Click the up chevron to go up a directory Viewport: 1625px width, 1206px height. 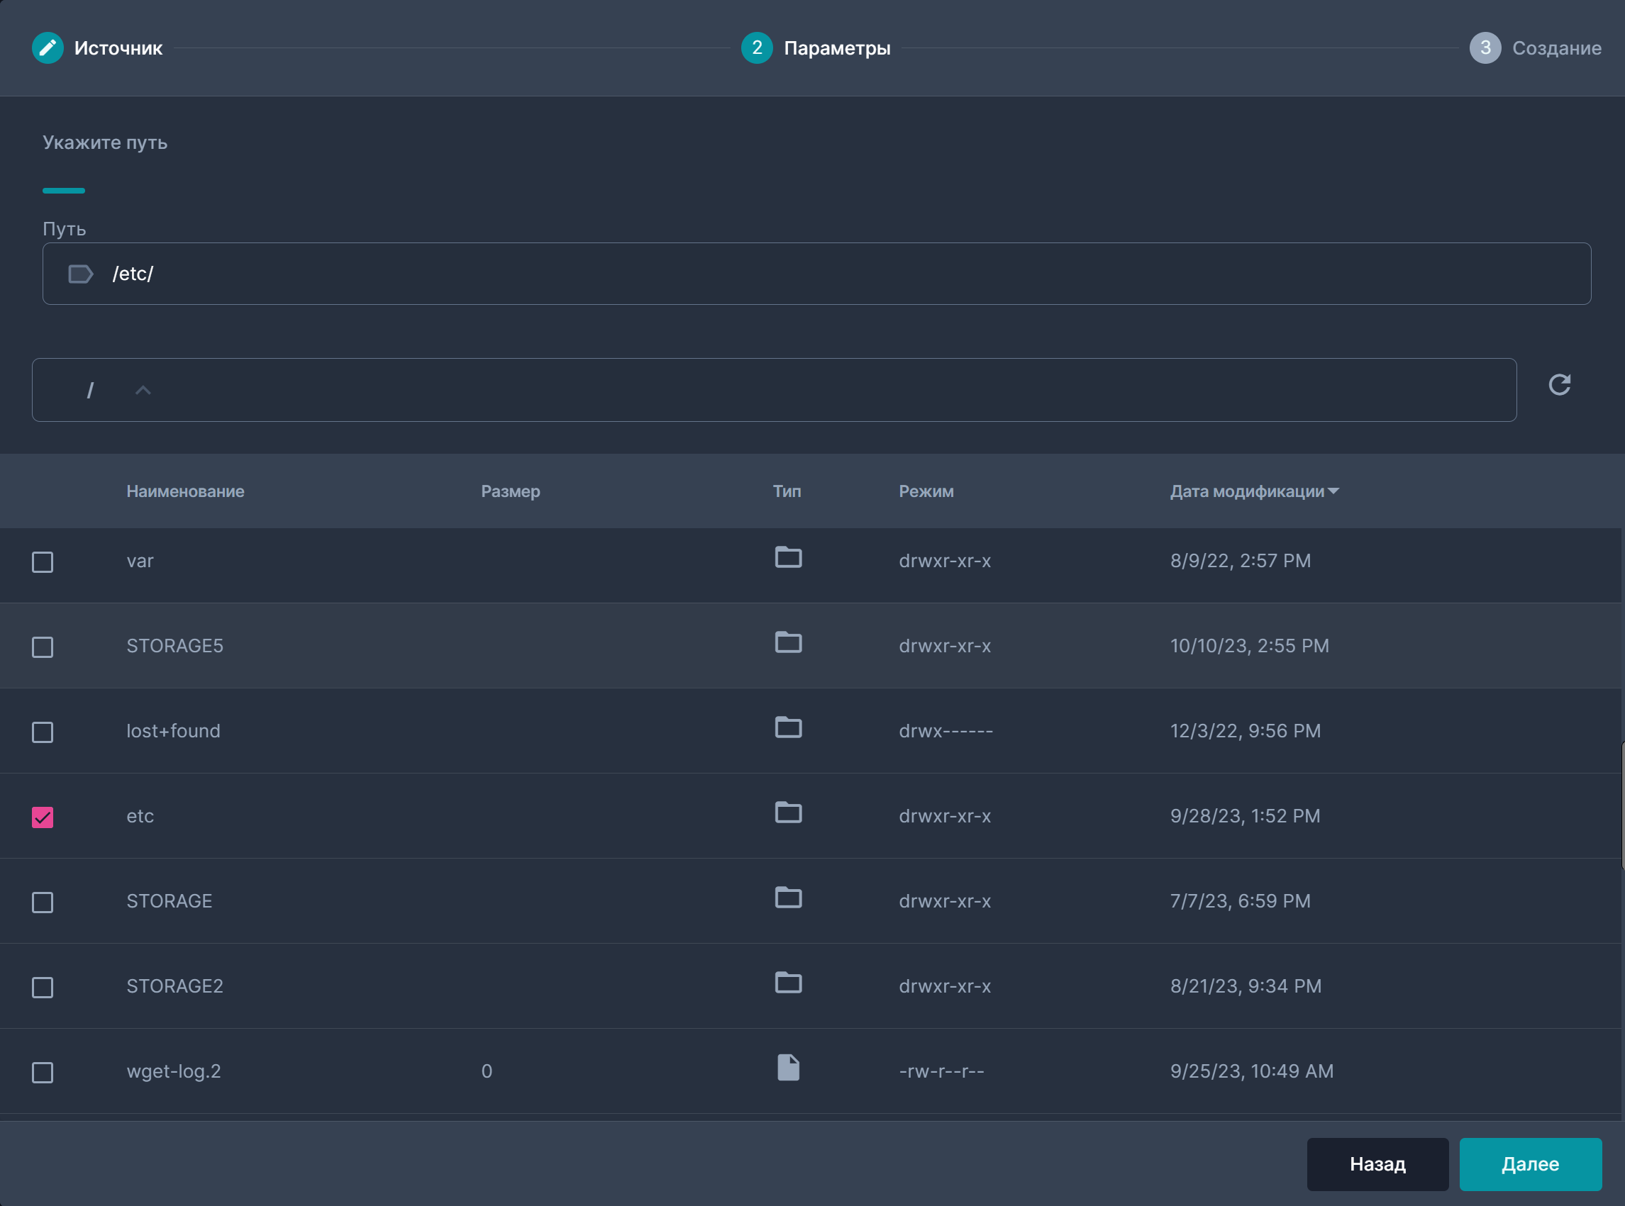pyautogui.click(x=143, y=391)
